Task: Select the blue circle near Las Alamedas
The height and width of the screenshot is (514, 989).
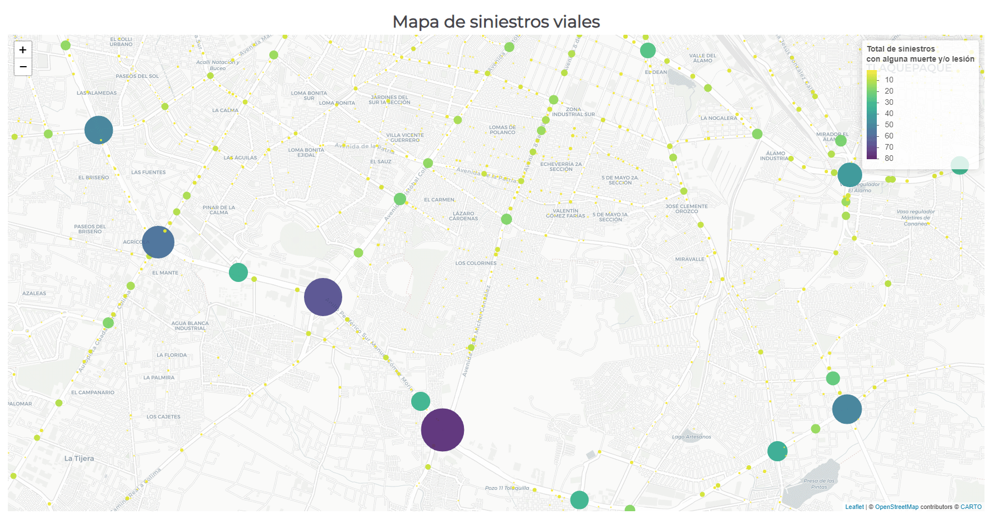Action: coord(99,130)
